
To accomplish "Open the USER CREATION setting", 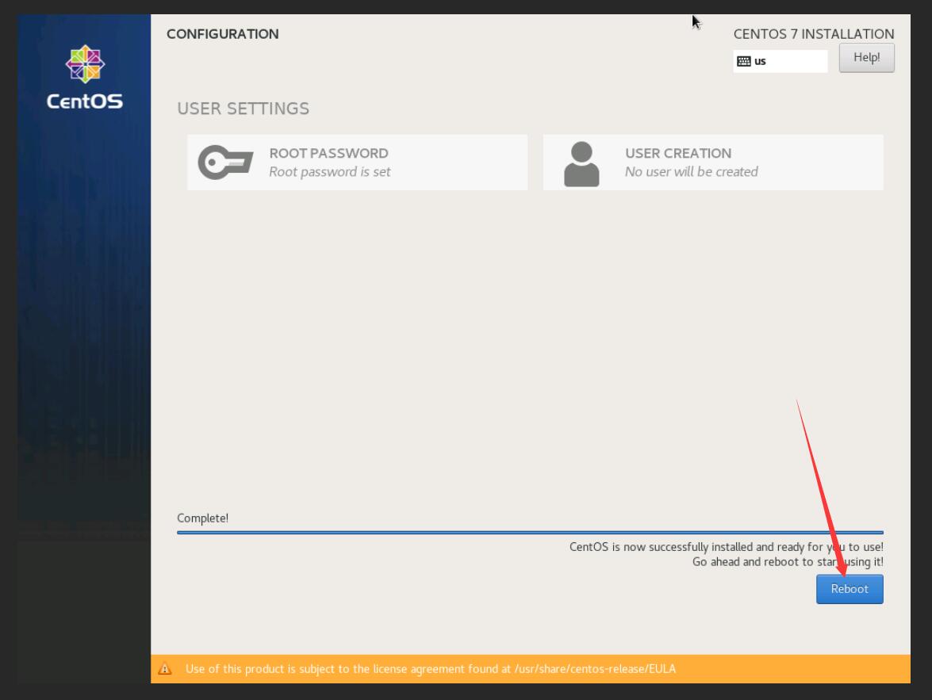I will tap(712, 163).
